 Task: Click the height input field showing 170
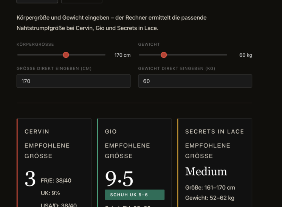73,81
